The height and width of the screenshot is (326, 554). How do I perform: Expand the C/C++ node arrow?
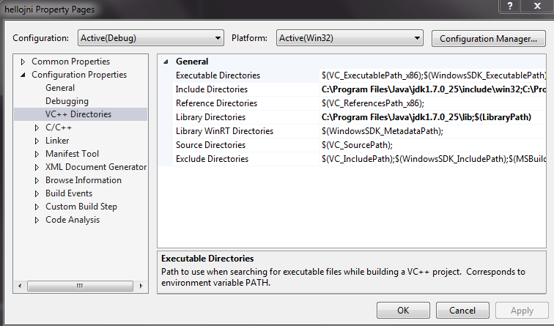(37, 127)
